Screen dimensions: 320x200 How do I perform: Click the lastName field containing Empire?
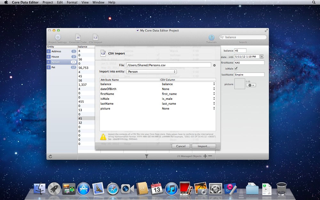coord(249,75)
